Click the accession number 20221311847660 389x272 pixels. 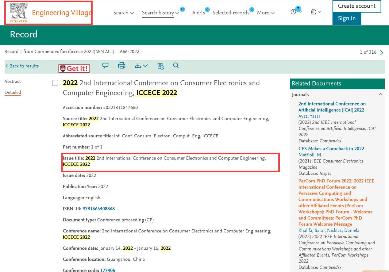(121, 107)
